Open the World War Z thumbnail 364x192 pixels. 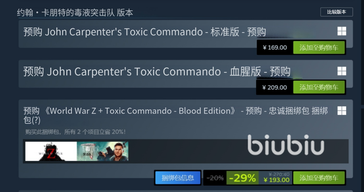51,151
